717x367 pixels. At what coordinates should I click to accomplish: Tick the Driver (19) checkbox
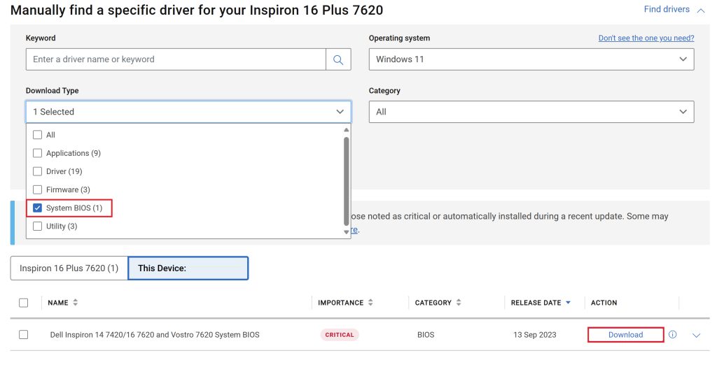38,171
